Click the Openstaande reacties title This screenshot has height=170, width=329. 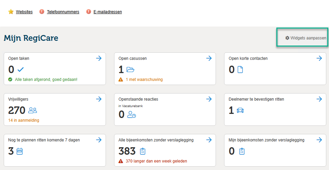pos(138,99)
